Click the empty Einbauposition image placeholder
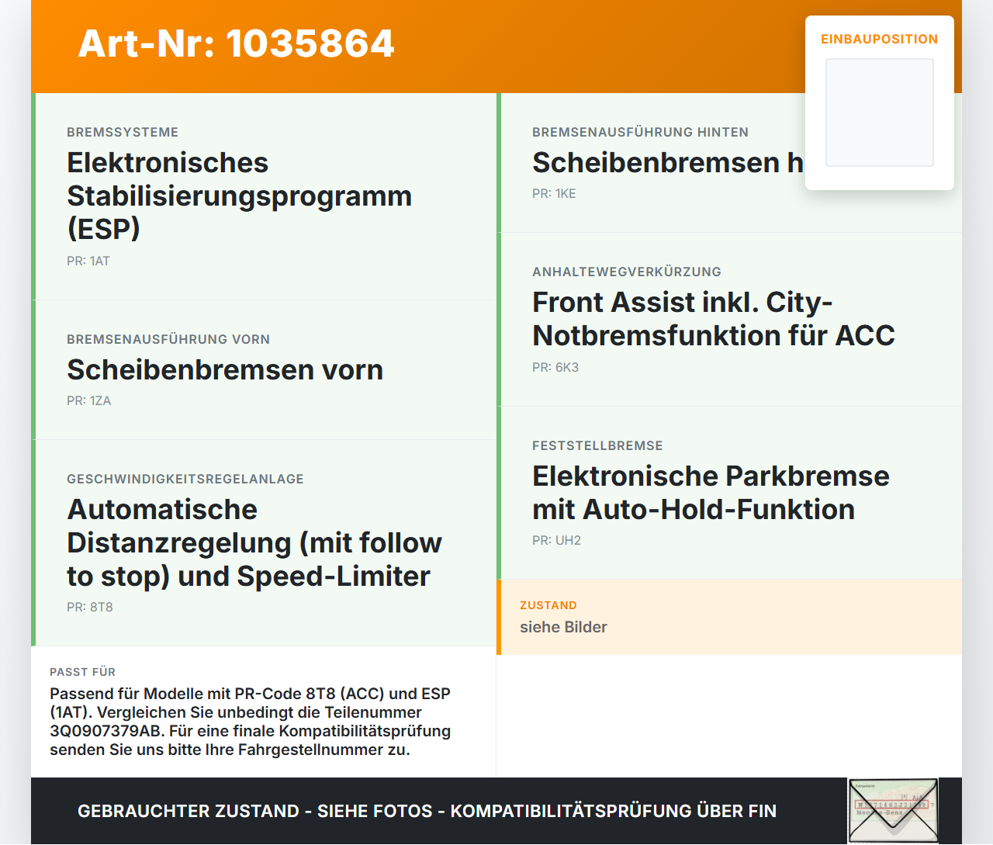993x845 pixels. point(880,113)
